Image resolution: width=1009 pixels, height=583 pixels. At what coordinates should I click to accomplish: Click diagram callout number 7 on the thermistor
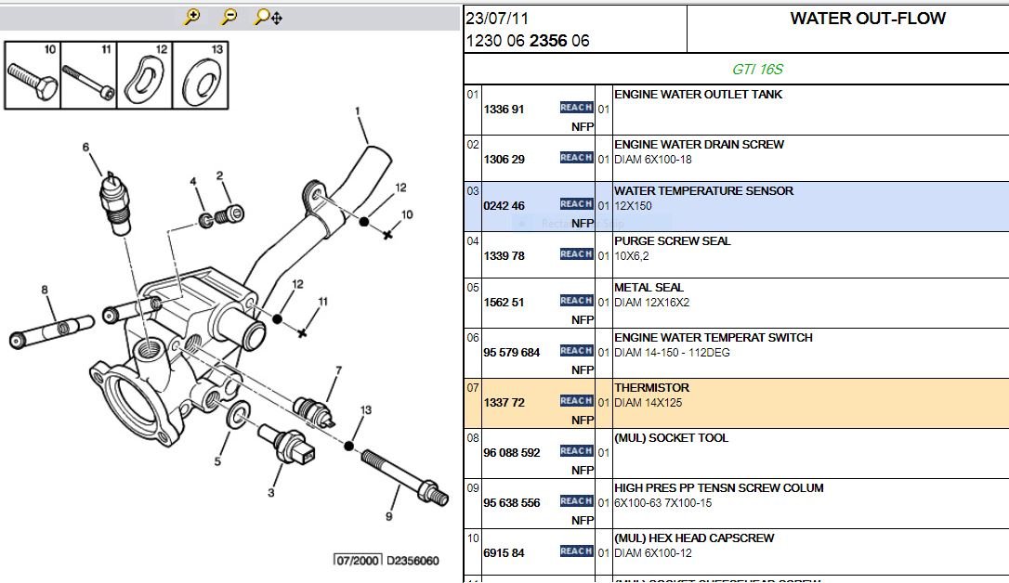coord(338,370)
